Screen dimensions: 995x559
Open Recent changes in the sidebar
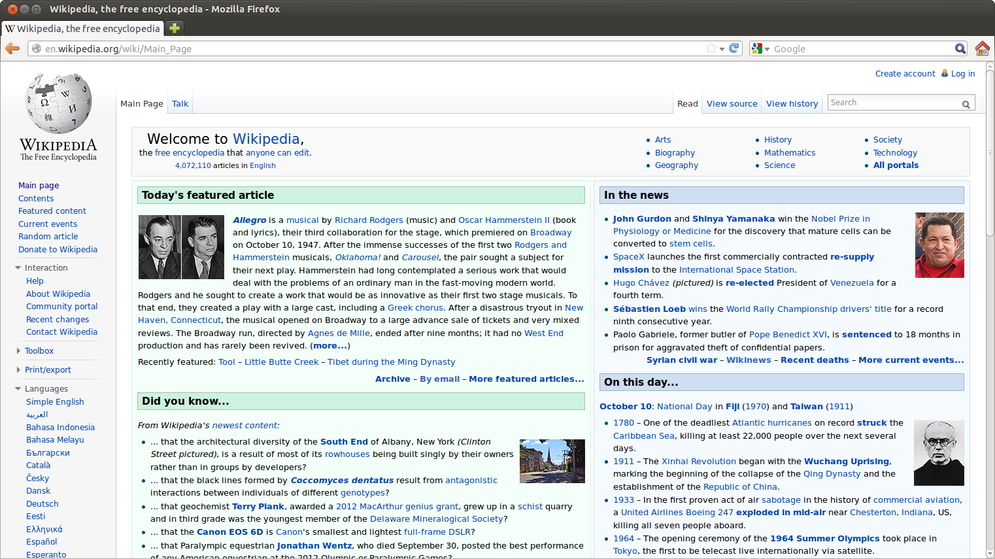click(x=58, y=320)
